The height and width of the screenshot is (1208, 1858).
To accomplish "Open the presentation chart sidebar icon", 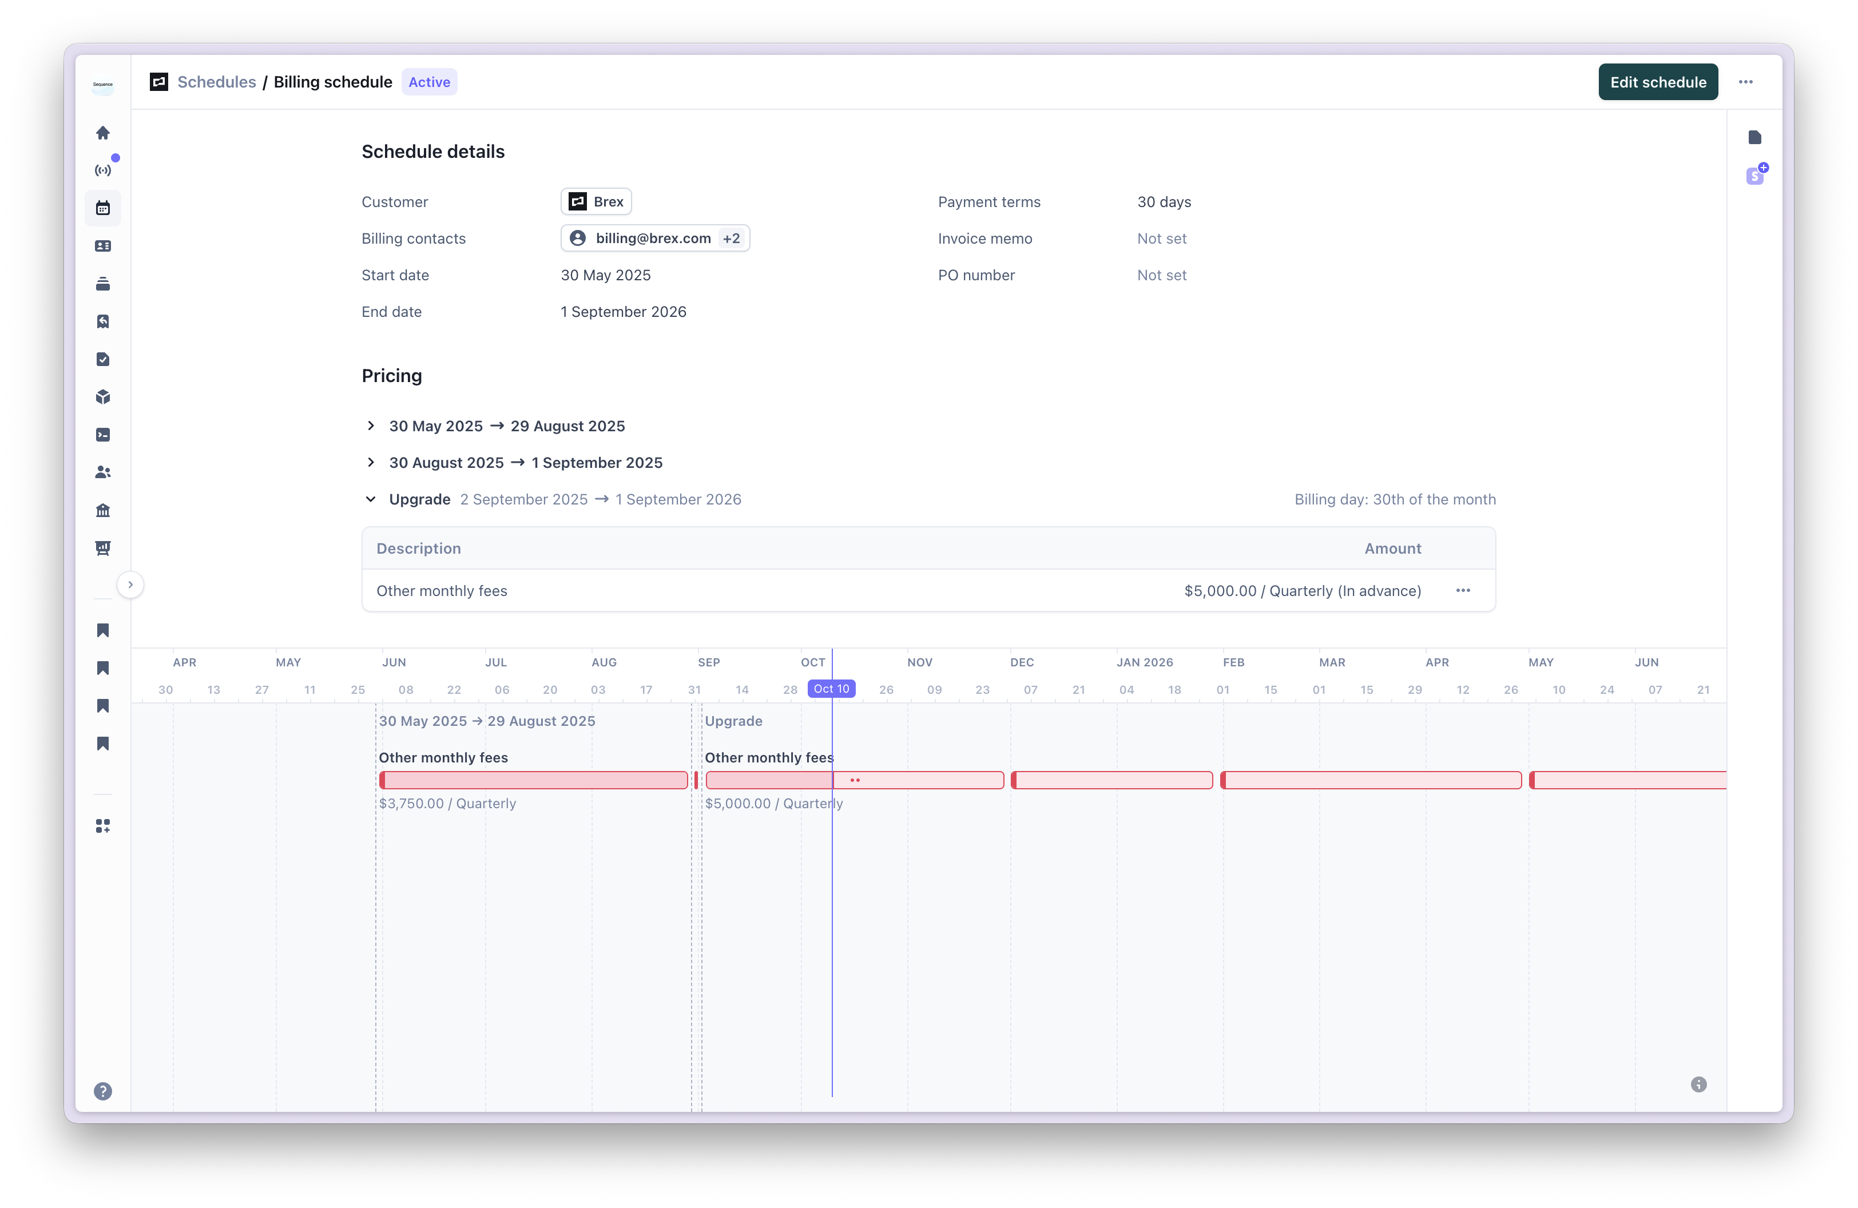I will (102, 548).
